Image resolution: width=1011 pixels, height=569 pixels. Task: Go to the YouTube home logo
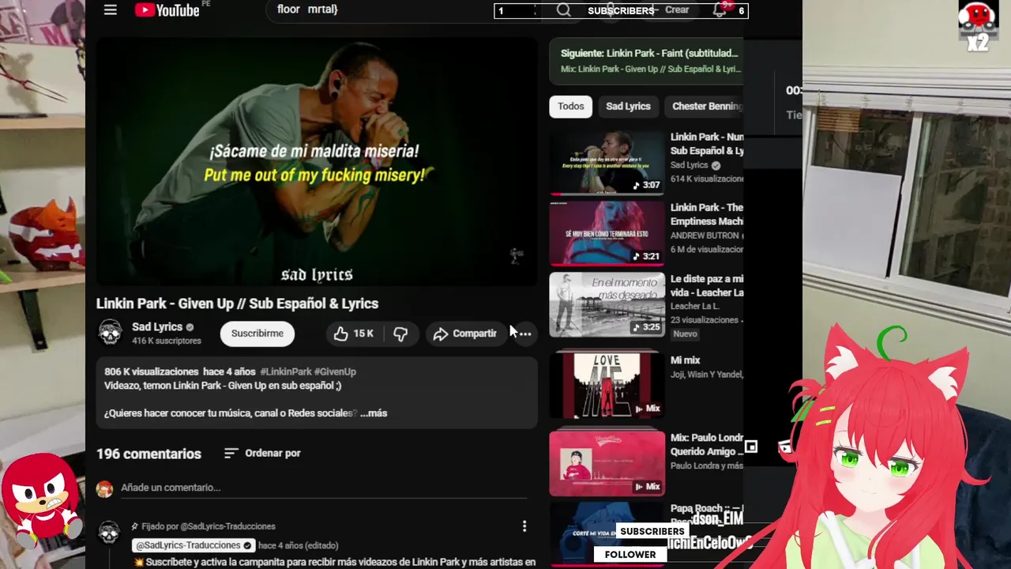click(x=167, y=10)
